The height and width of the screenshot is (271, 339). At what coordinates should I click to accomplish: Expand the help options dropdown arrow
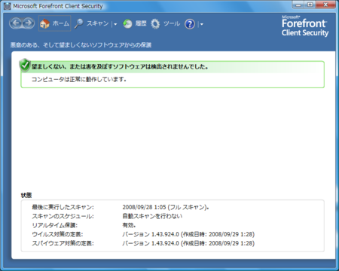point(201,24)
